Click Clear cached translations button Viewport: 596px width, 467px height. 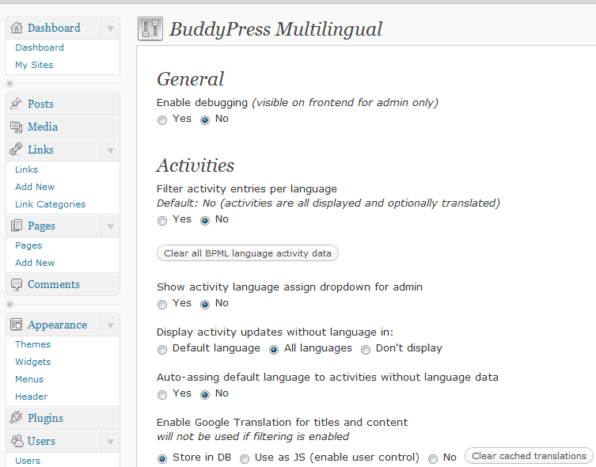click(529, 456)
